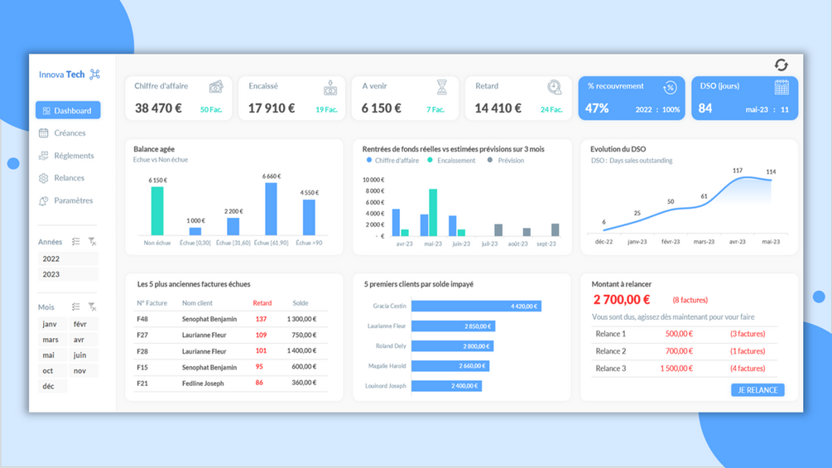The width and height of the screenshot is (832, 468).
Task: Click the refresh icon at top right
Action: [781, 65]
